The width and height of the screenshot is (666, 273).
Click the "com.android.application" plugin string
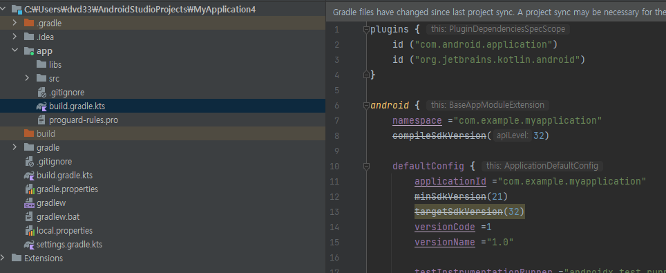484,44
